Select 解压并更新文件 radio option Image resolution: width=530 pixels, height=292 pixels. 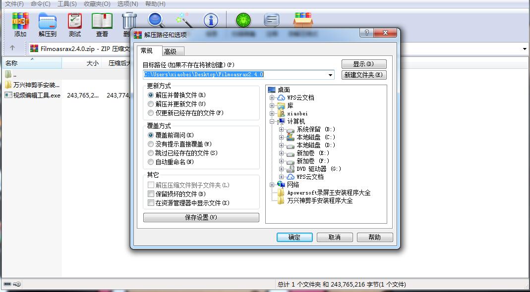point(151,104)
